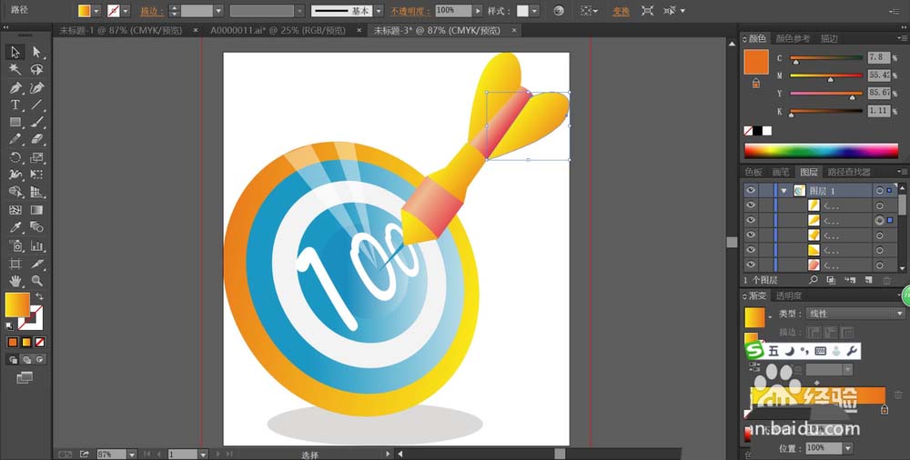Image resolution: width=910 pixels, height=460 pixels.
Task: Open the 颜色参考 color guide tab
Action: pos(793,39)
